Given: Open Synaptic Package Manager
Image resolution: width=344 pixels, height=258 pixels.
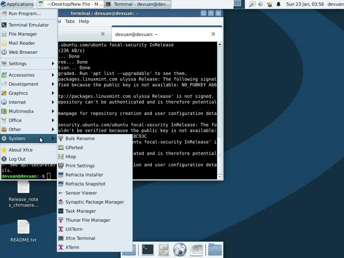Looking at the screenshot, I should click(x=94, y=202).
